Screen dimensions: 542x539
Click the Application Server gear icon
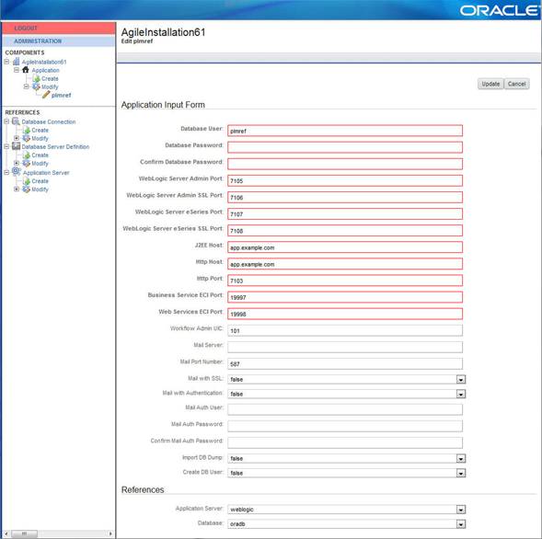point(17,171)
